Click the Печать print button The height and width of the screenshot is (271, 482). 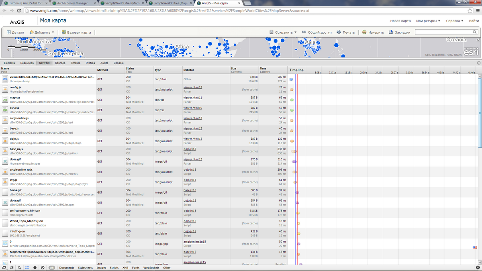[346, 32]
